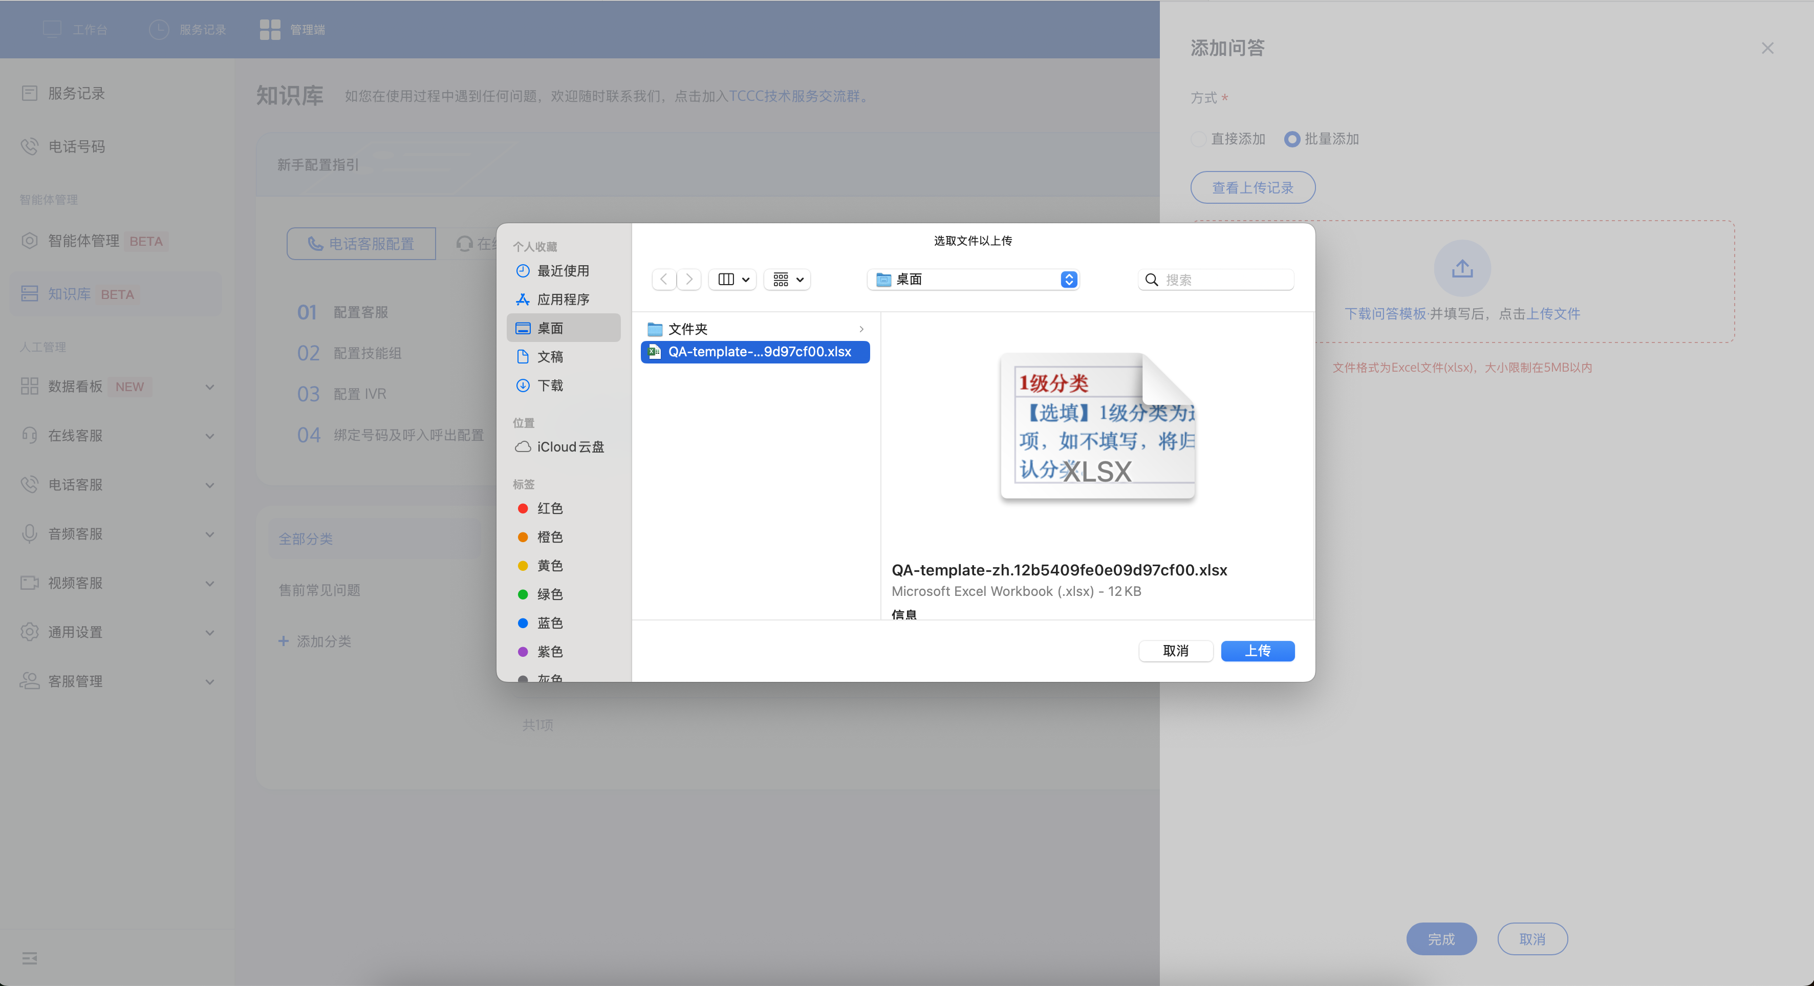Switch to the 管理端 top tab

(x=293, y=30)
